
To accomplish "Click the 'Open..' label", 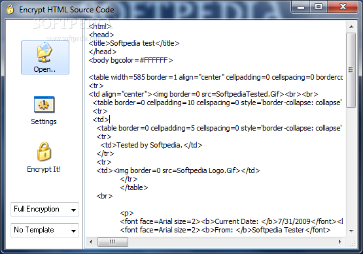I will 44,69.
